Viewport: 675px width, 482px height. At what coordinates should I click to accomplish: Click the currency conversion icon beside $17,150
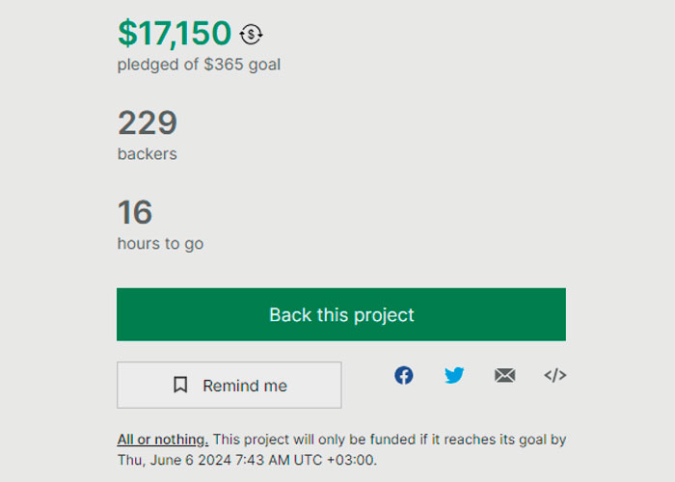click(x=251, y=35)
